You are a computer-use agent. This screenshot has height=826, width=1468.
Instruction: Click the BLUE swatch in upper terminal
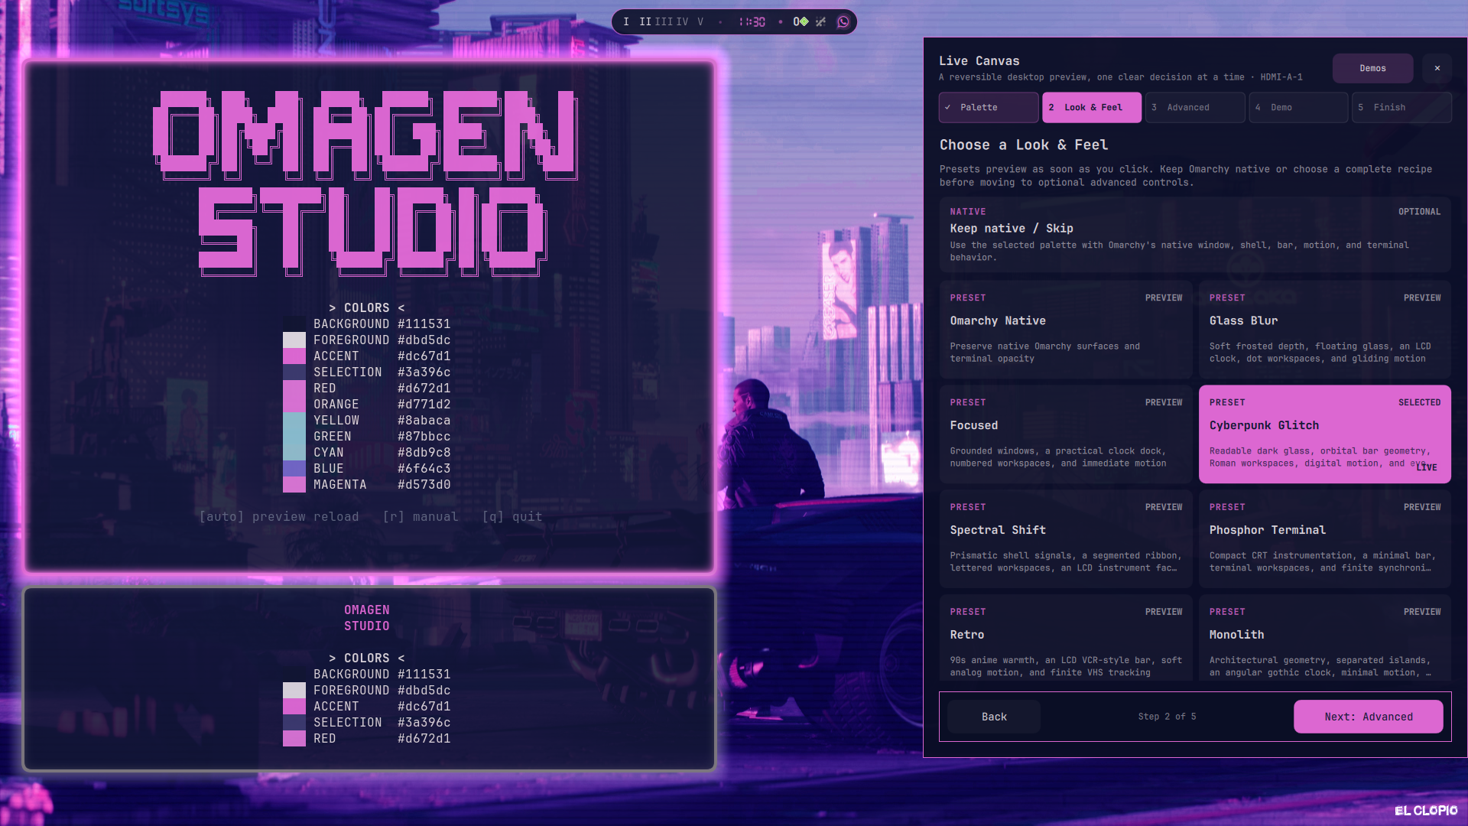click(294, 469)
